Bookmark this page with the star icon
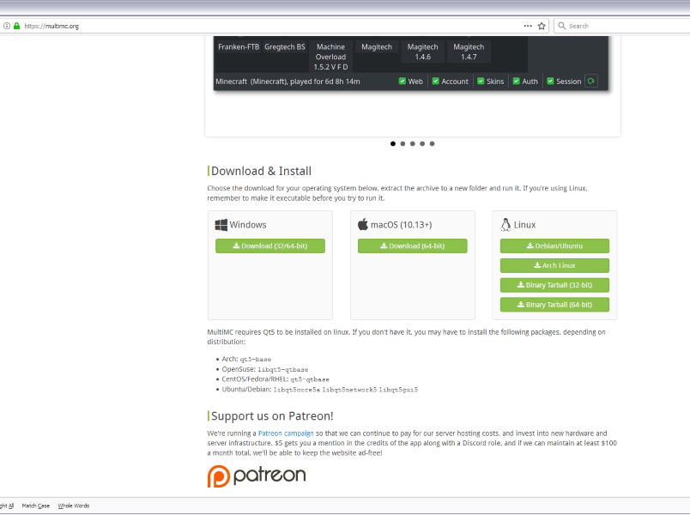This screenshot has height=515, width=690. (542, 26)
